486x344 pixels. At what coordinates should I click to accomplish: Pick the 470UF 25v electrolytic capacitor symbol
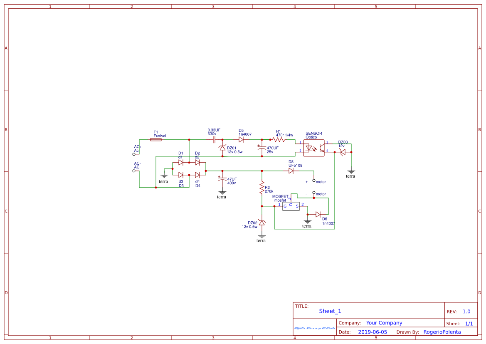click(262, 148)
